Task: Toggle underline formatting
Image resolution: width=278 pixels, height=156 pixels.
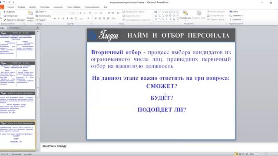Action: 63,18
